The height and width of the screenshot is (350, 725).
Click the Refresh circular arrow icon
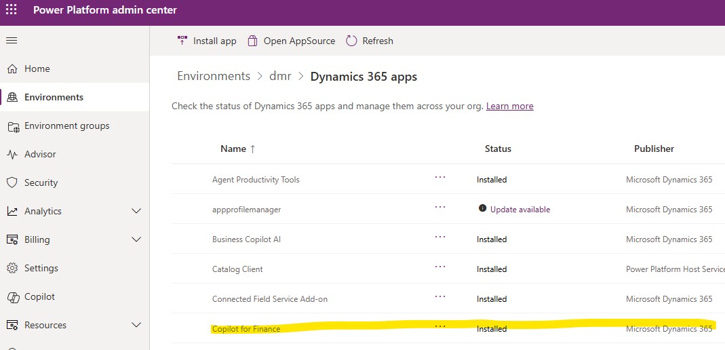click(x=351, y=41)
